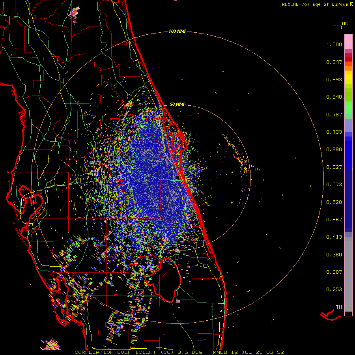
Task: Click the bright green 0.80 color bar segment
Action: point(348,108)
